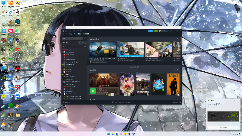Switch to the Library tab in Steam
The image size is (242, 136).
click(x=75, y=34)
